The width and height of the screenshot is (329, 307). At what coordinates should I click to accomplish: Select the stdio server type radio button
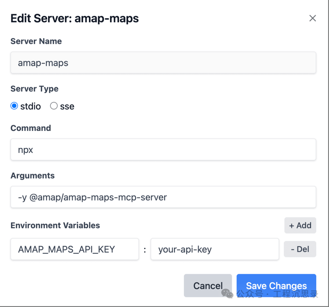tap(14, 106)
